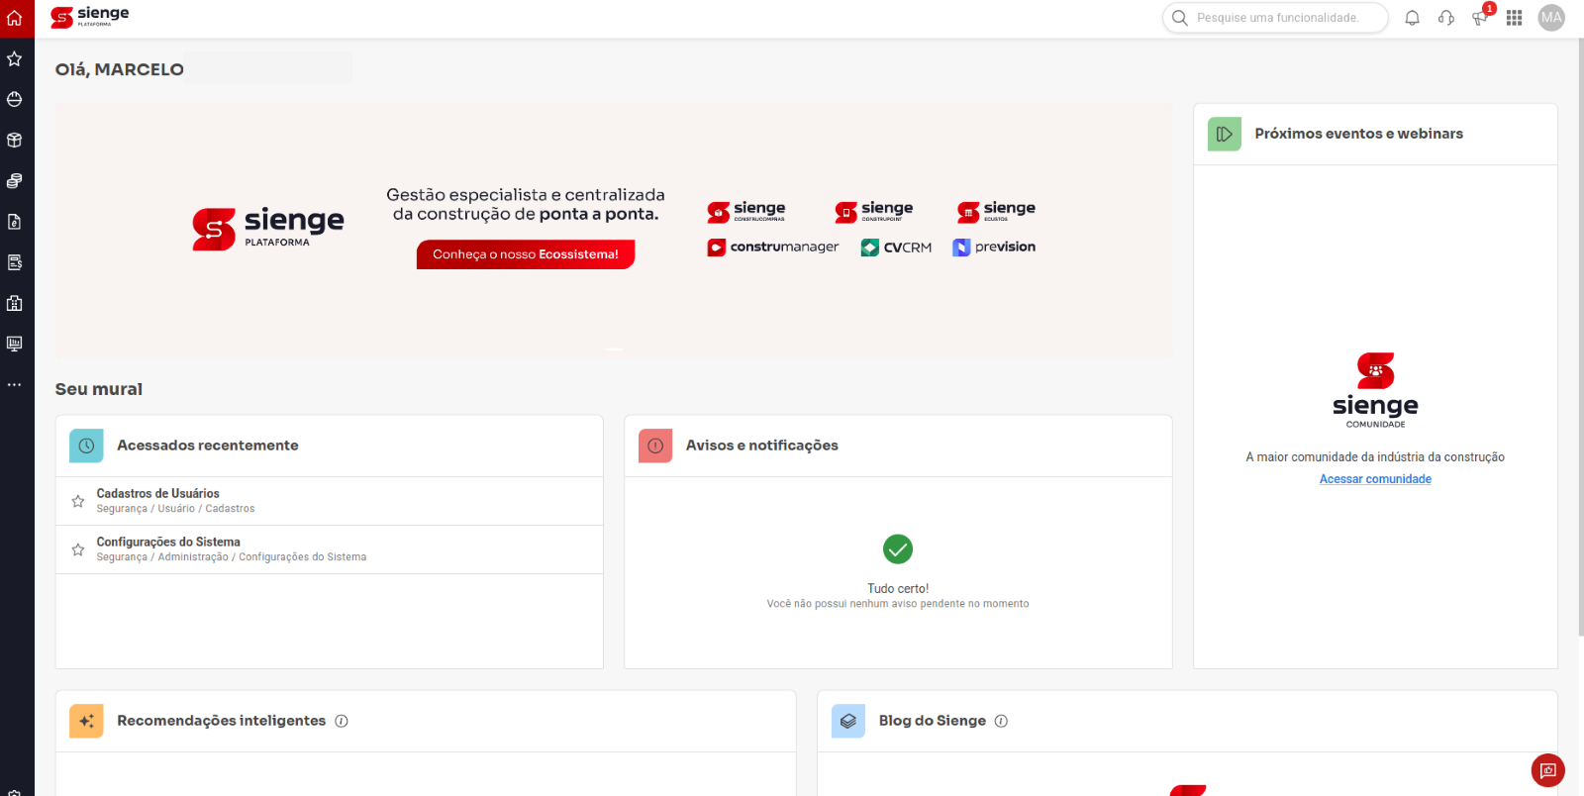Screen dimensions: 1584x796
Task: Open the monitor chart reports icon
Action: [14, 344]
